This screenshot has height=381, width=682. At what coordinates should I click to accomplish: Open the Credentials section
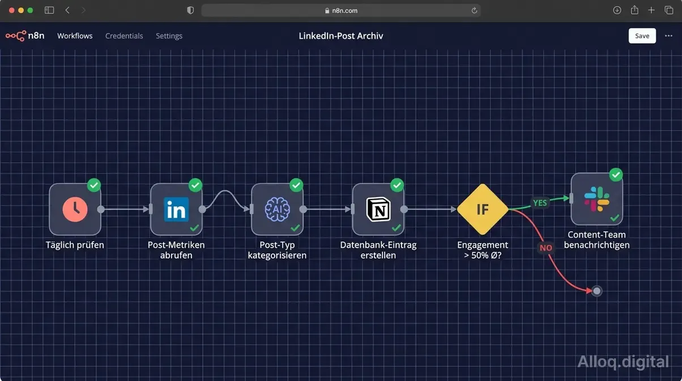[124, 36]
